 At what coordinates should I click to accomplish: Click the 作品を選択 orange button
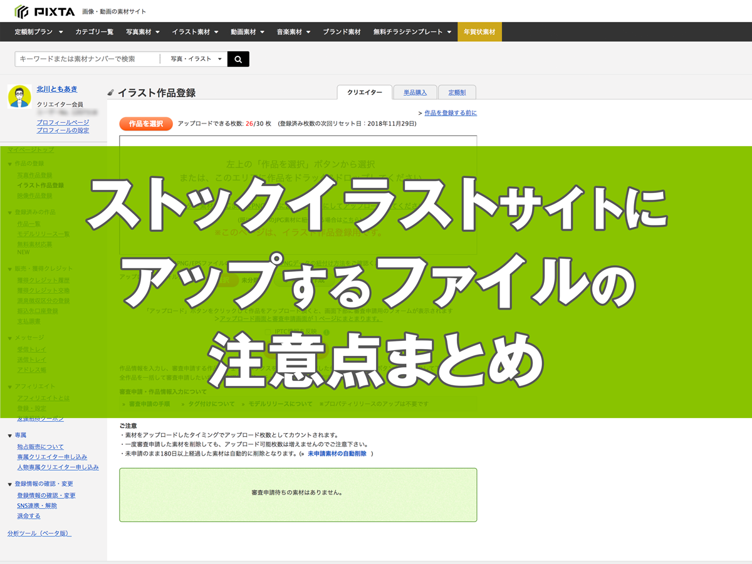(x=146, y=124)
